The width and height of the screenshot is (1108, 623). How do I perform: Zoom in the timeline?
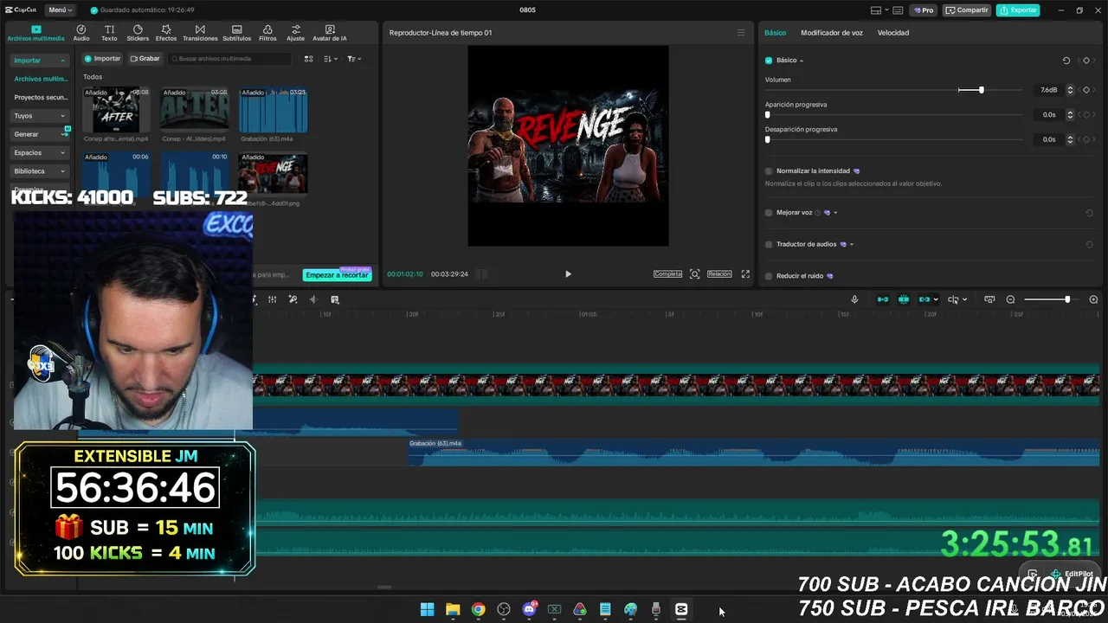click(x=1093, y=299)
